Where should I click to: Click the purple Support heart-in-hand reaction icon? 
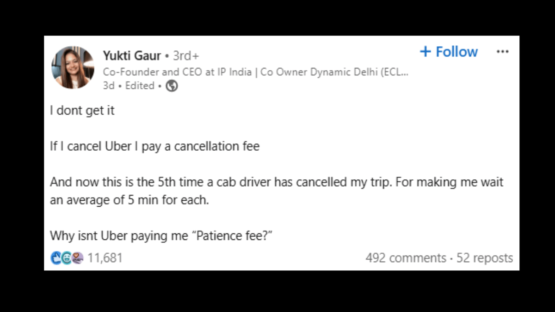coord(78,258)
